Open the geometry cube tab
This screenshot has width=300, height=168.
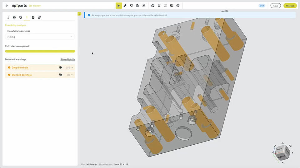pos(14,17)
